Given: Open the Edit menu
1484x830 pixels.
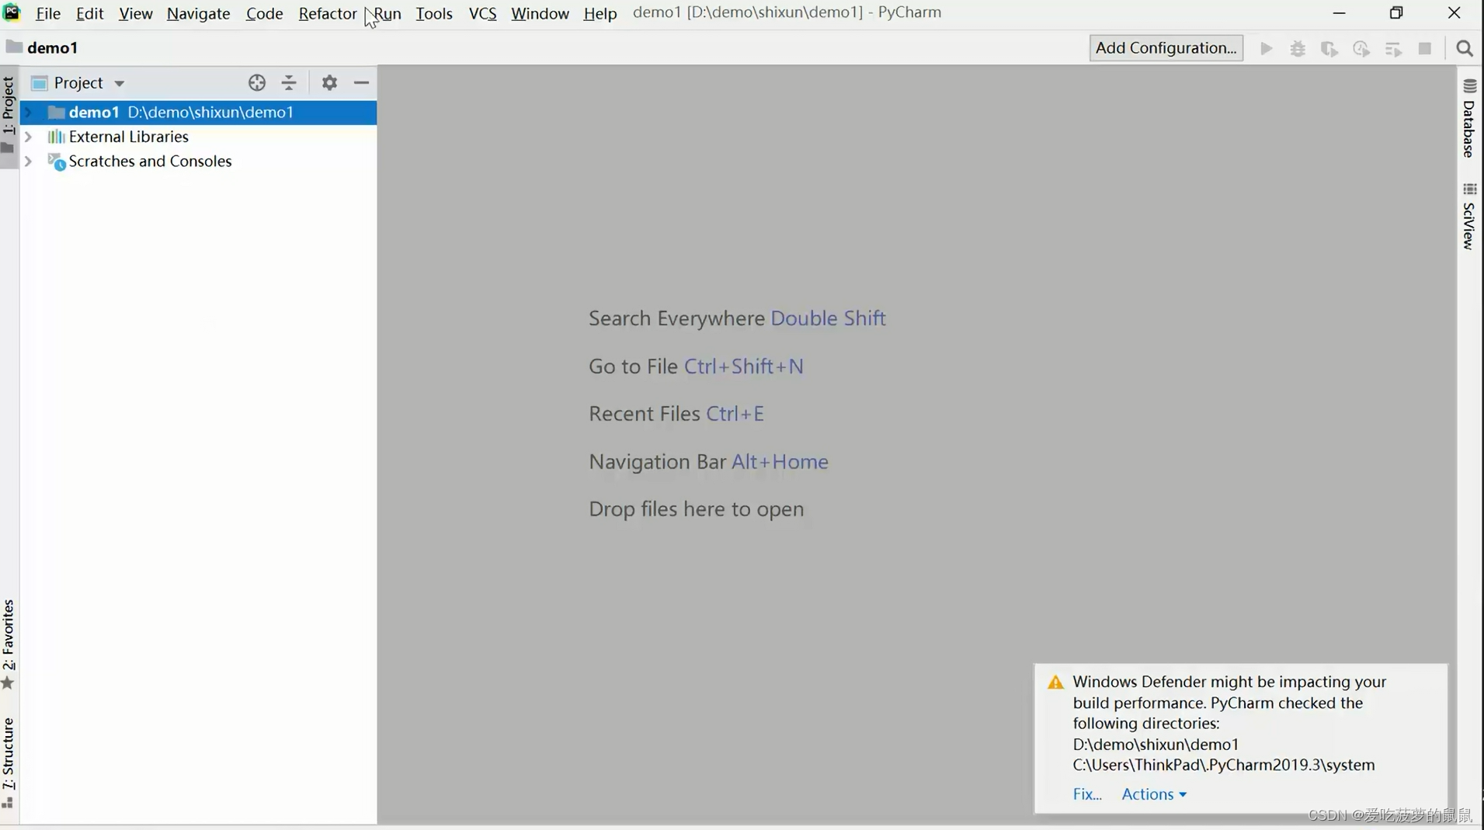Looking at the screenshot, I should tap(90, 13).
